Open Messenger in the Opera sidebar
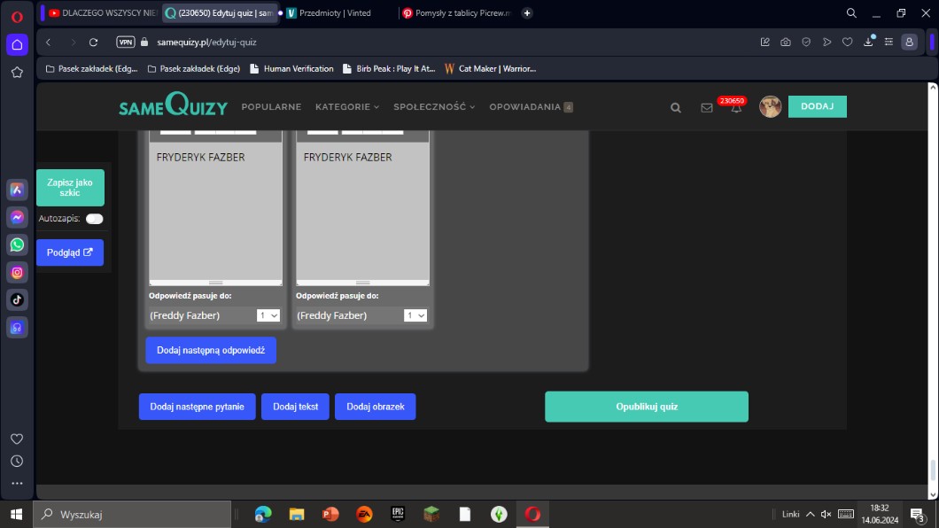This screenshot has height=528, width=939. (x=17, y=217)
